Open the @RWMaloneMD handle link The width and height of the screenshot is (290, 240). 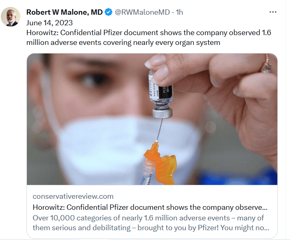[142, 12]
